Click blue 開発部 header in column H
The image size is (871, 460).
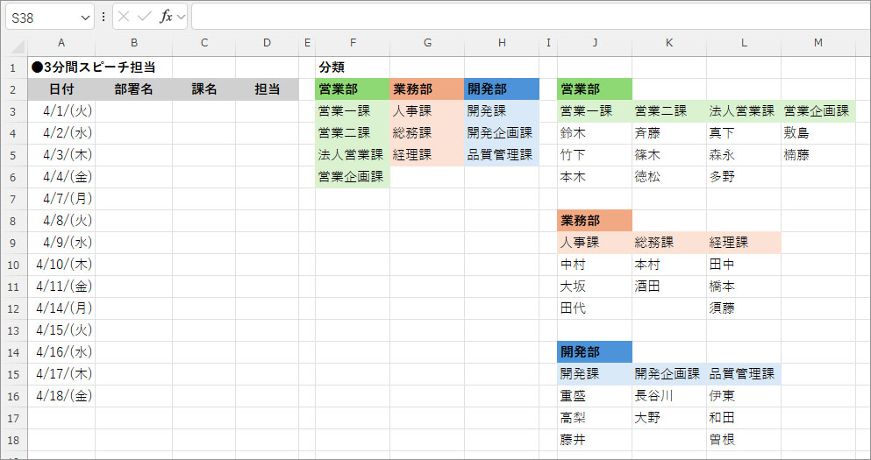(x=502, y=90)
